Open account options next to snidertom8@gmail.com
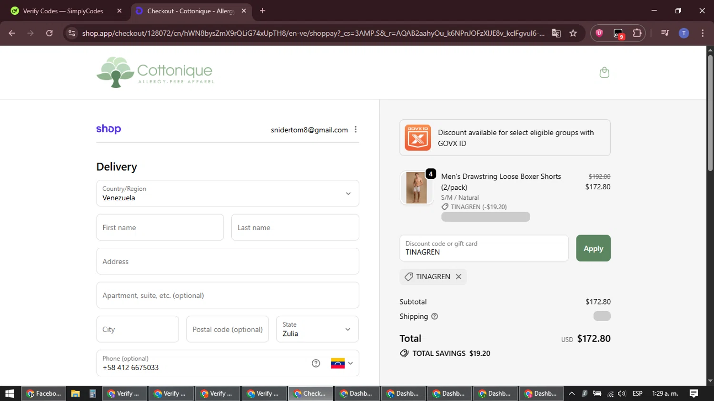 (x=356, y=129)
